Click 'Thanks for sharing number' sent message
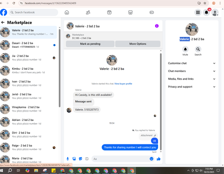This screenshot has height=174, width=224. 130,147
